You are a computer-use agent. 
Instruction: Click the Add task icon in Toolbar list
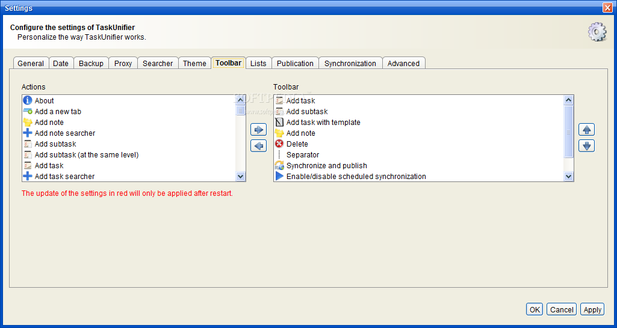click(279, 100)
